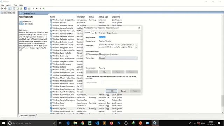
Task: Open the Help menu
Action: click(21, 5)
